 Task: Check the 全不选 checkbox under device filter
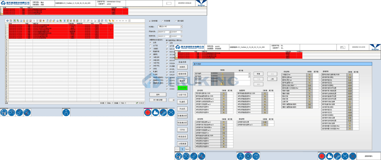150,46
